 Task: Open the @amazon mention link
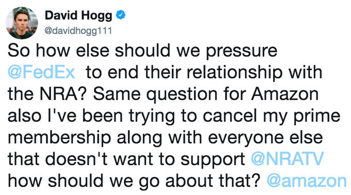point(307,181)
